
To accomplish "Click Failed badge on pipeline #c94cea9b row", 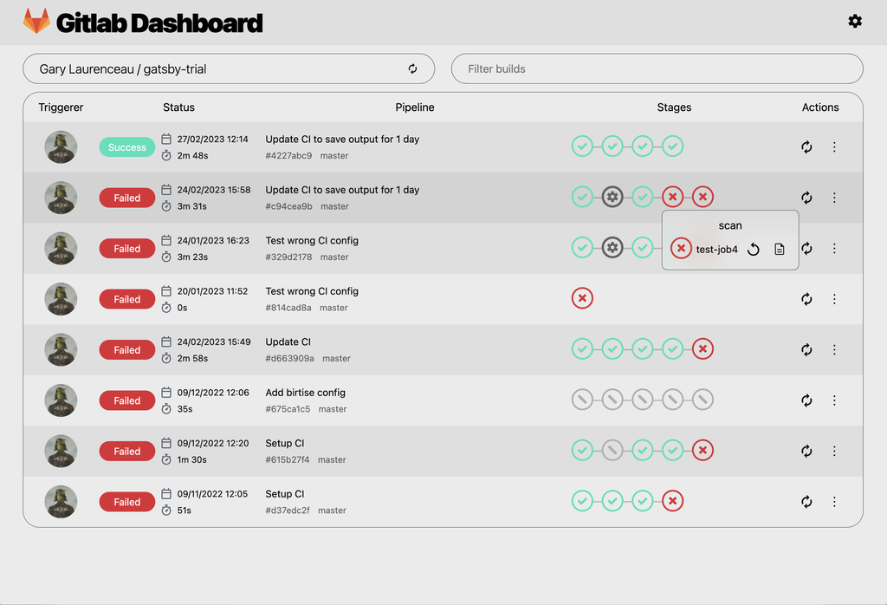I will coord(126,198).
